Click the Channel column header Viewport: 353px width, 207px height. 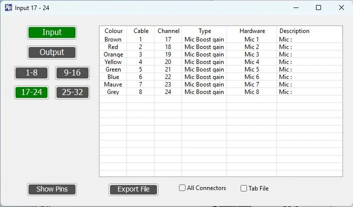click(x=168, y=31)
